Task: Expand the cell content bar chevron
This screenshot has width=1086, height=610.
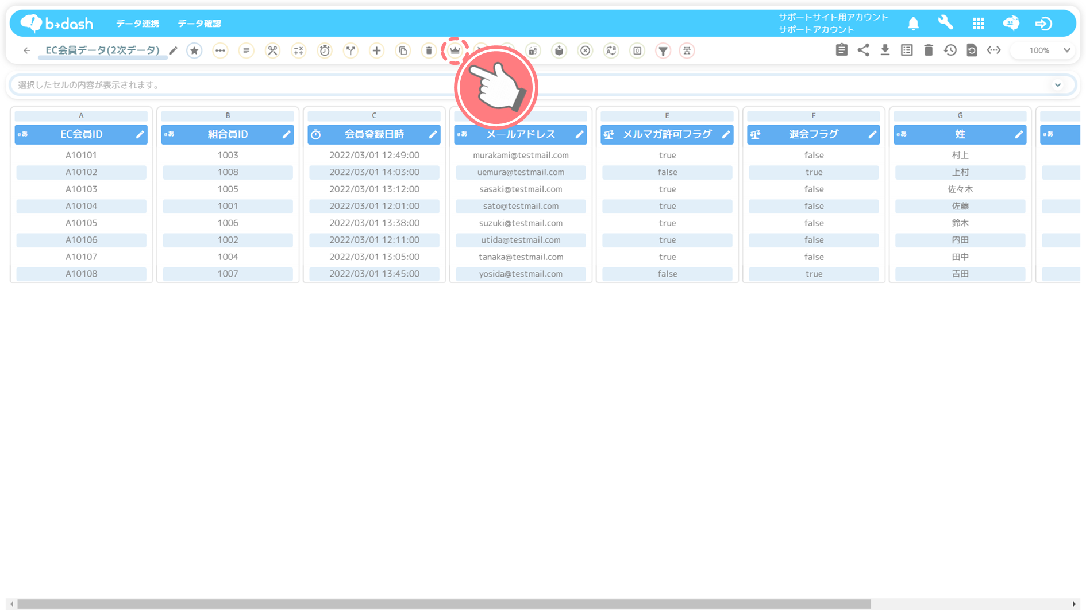Action: [1058, 85]
